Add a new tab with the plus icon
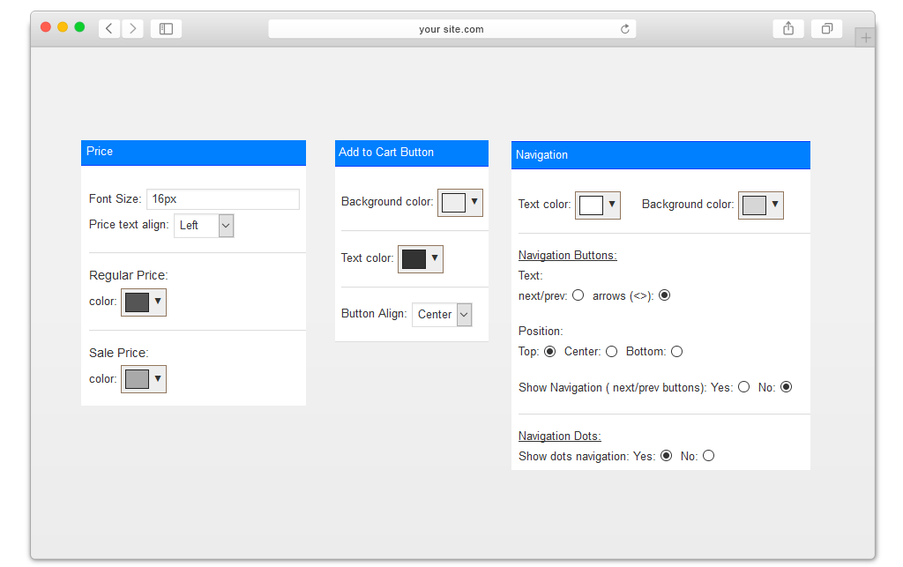The image size is (903, 567). (x=865, y=38)
